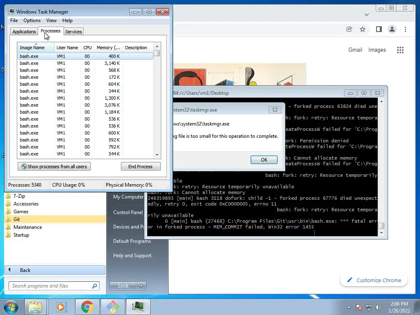
Task: Click the search magnifier icon in Start menu
Action: 95,286
